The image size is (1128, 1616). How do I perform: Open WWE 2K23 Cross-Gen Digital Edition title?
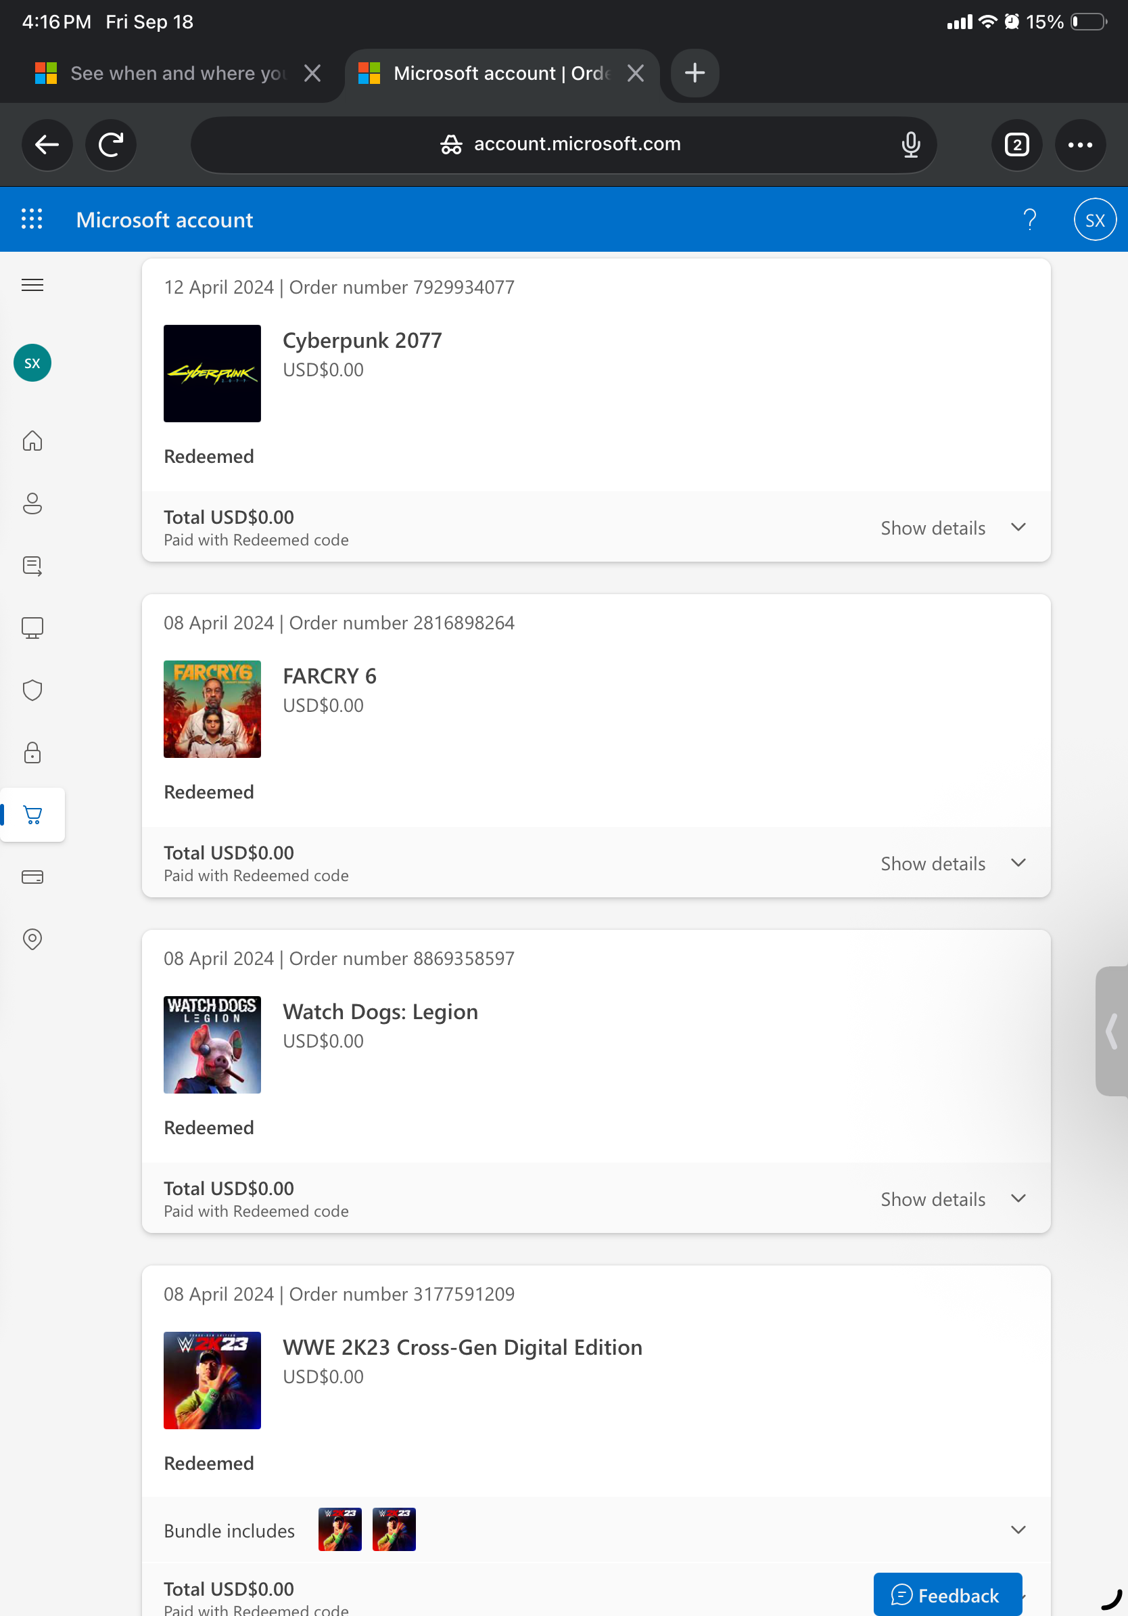tap(463, 1348)
